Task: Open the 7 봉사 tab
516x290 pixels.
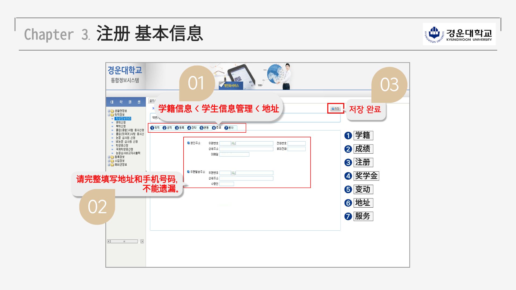Action: tap(229, 128)
